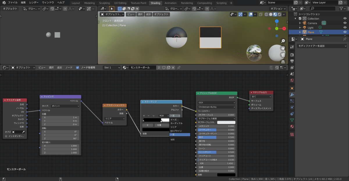Open the viewport オプション dropdown
The height and width of the screenshot is (181, 349).
click(277, 9)
